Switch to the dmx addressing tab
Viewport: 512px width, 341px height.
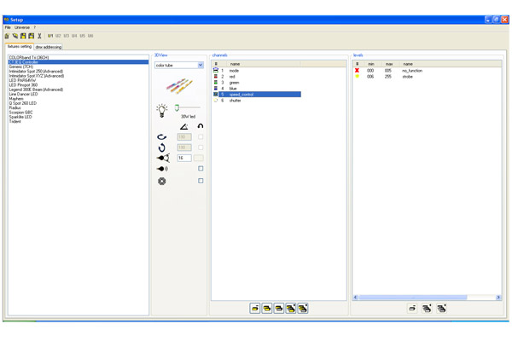48,47
